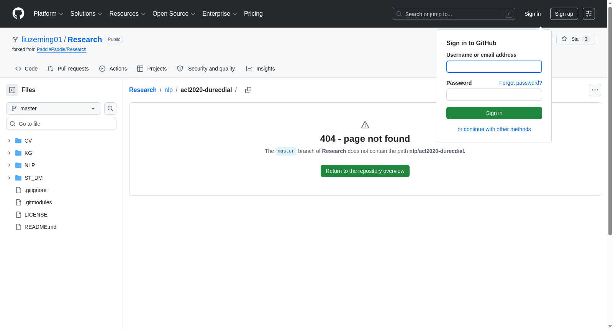
Task: Copy the file path icon
Action: point(248,90)
